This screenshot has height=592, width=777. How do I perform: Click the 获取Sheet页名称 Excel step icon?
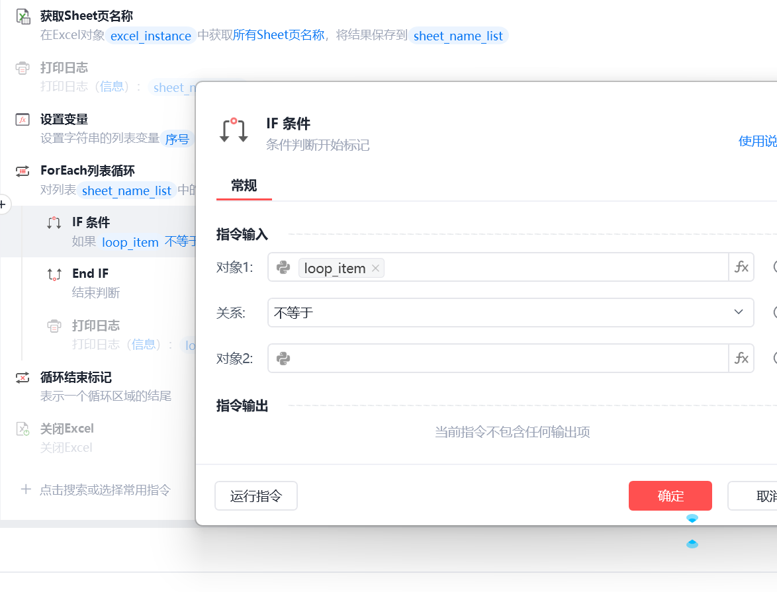tap(23, 17)
